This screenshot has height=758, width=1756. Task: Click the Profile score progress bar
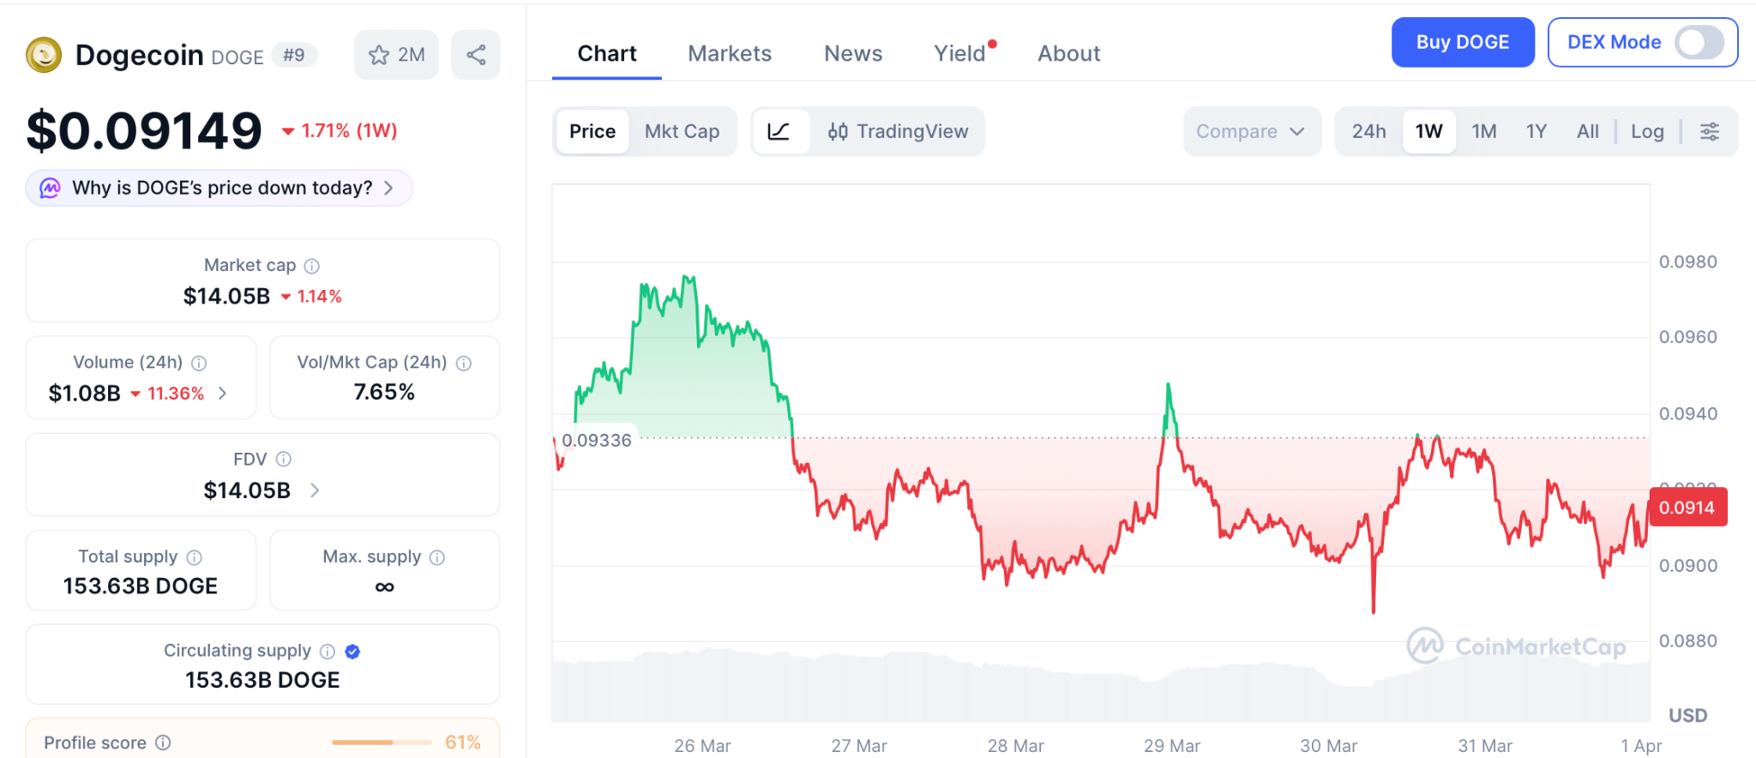pos(382,743)
